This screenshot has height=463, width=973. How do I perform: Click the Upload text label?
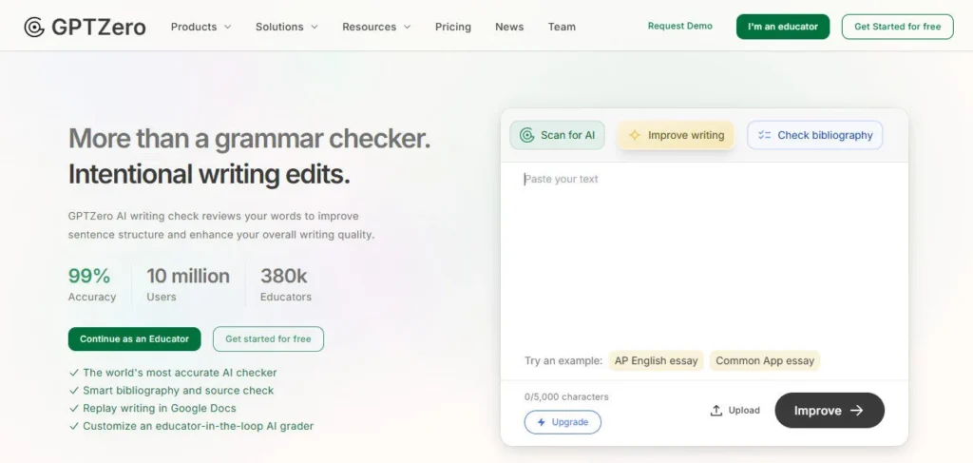pos(744,411)
